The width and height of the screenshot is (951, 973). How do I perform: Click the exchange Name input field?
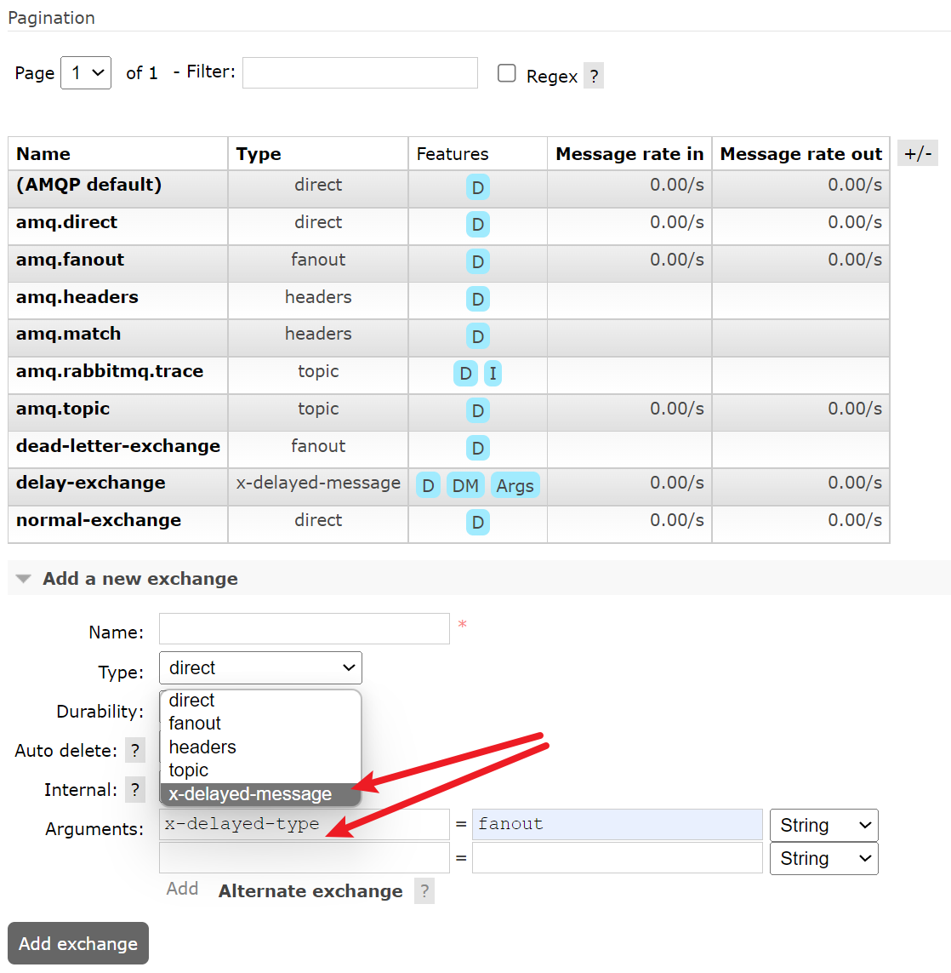305,628
